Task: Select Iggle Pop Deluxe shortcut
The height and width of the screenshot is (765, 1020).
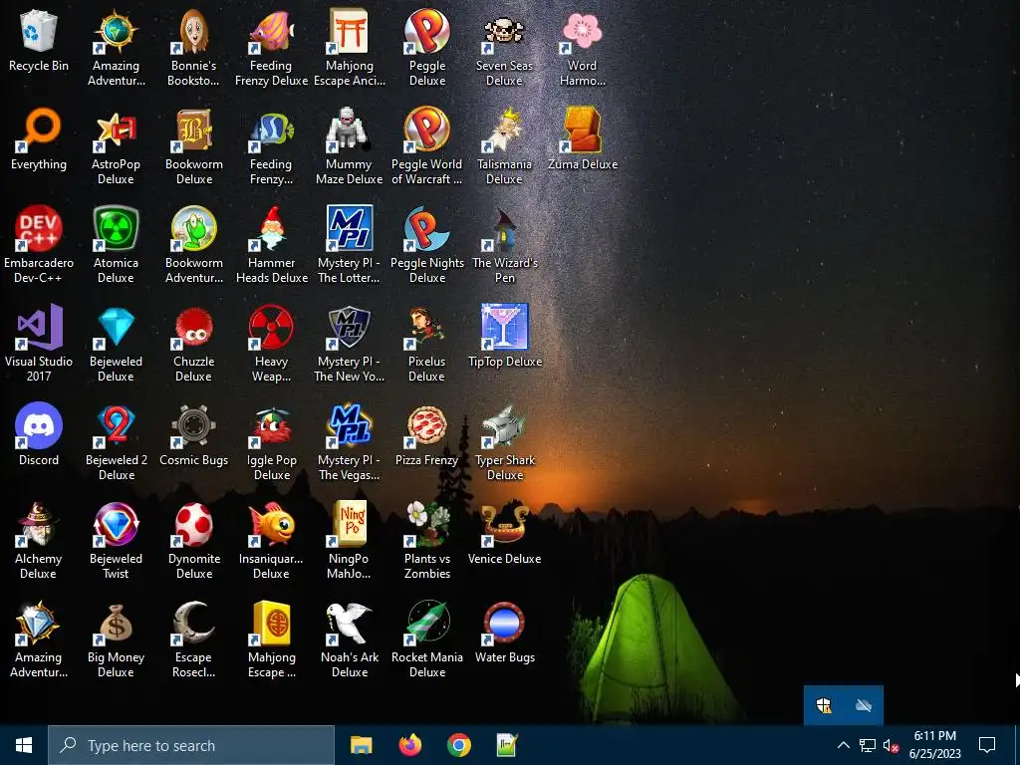Action: [x=271, y=425]
